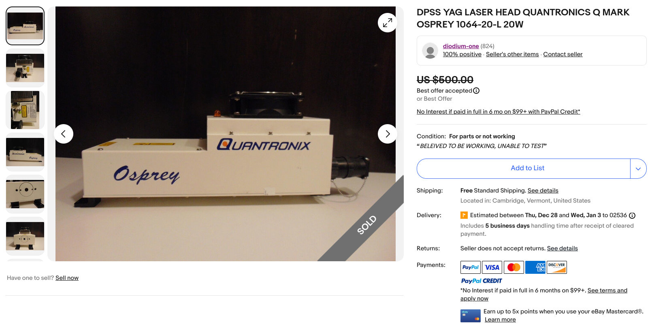Viewport: 652px width, 330px height.
Task: Open Best offer accepted info icon
Action: (476, 91)
